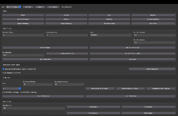The height and width of the screenshot is (116, 178).
Task: Click the Refresh ports button
Action: (28, 7)
